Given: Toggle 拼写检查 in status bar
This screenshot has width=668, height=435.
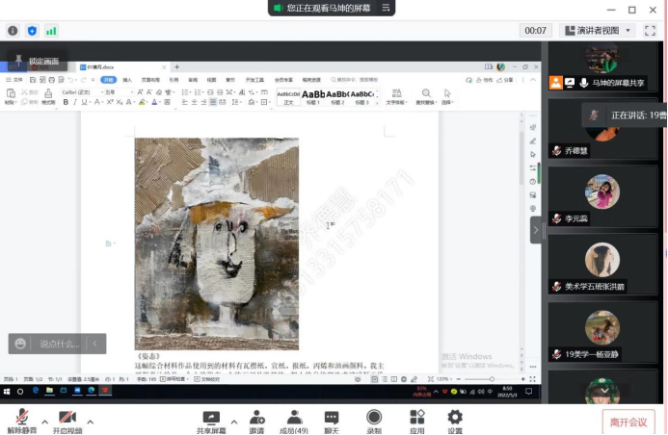Looking at the screenshot, I should pyautogui.click(x=173, y=379).
